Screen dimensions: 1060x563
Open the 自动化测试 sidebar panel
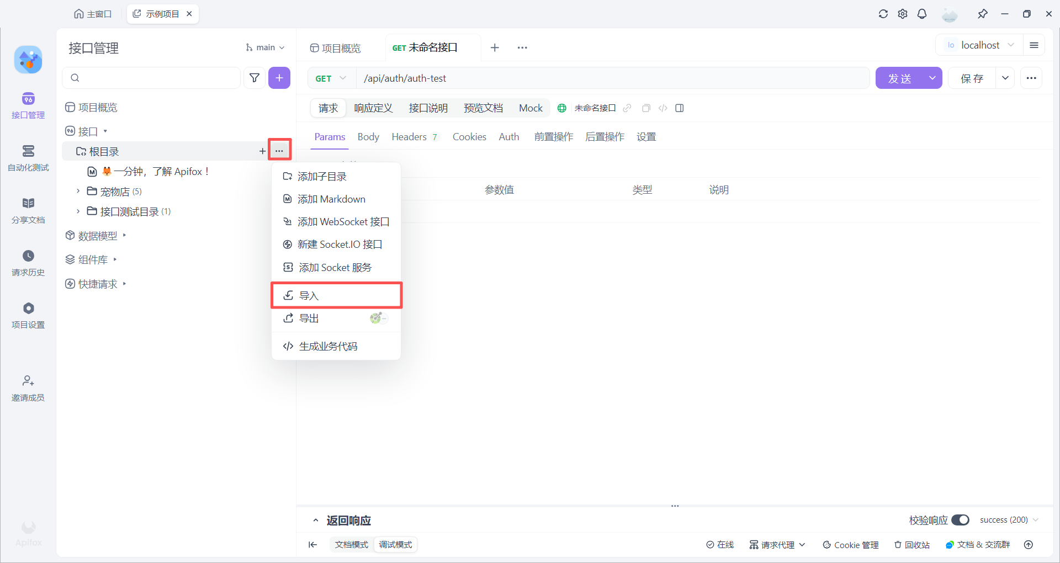(28, 158)
